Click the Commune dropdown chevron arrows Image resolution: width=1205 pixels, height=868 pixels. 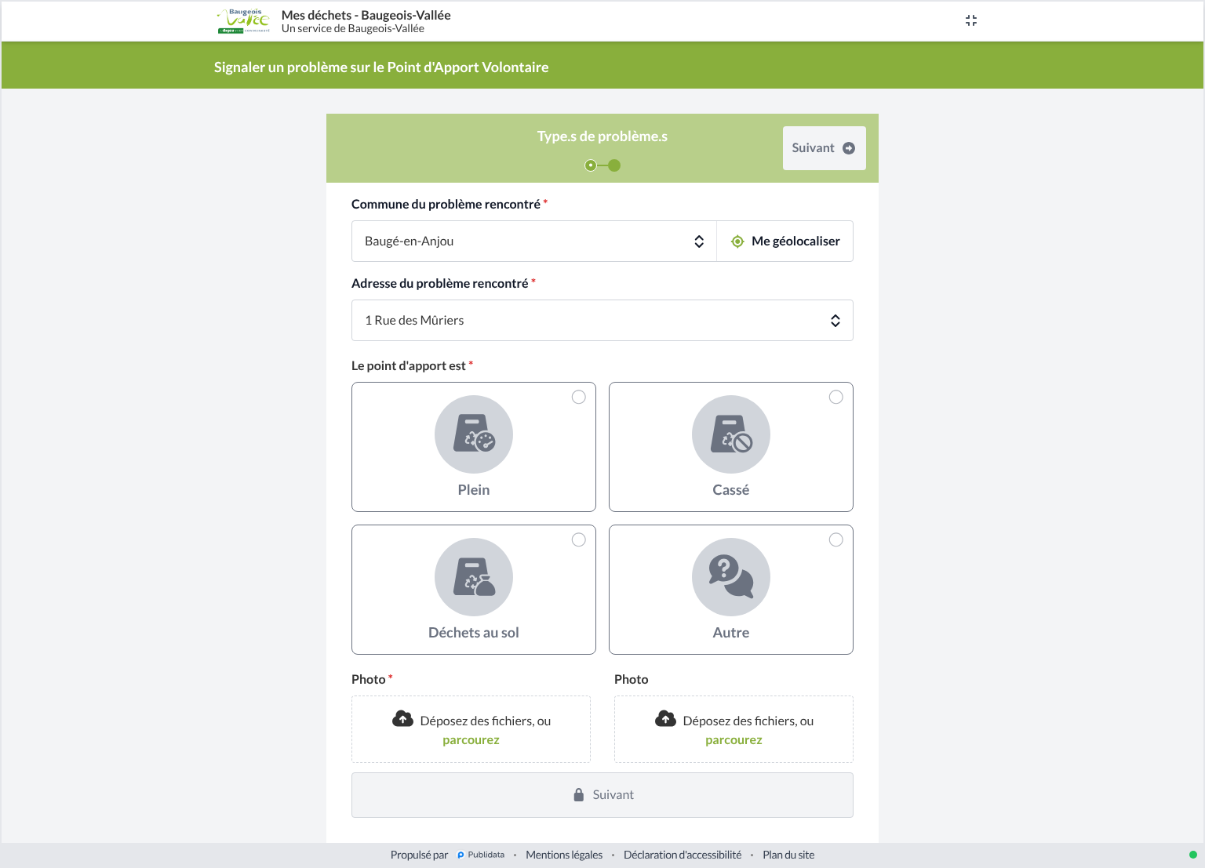click(699, 242)
